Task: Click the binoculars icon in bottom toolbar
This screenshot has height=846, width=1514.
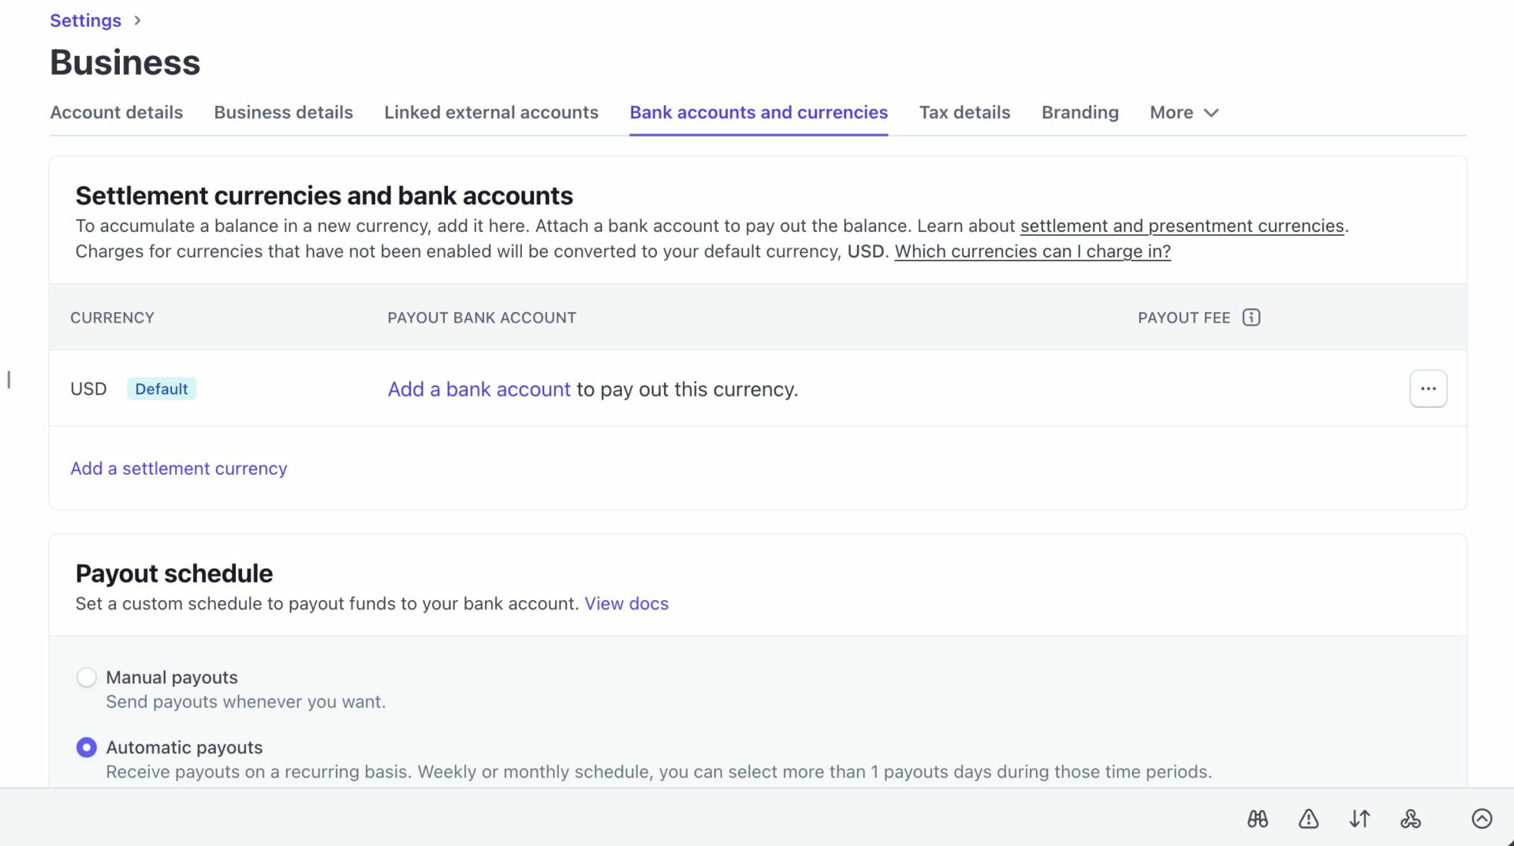Action: [x=1258, y=819]
